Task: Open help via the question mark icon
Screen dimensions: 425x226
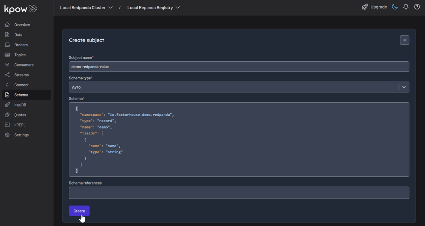Action: click(x=417, y=7)
